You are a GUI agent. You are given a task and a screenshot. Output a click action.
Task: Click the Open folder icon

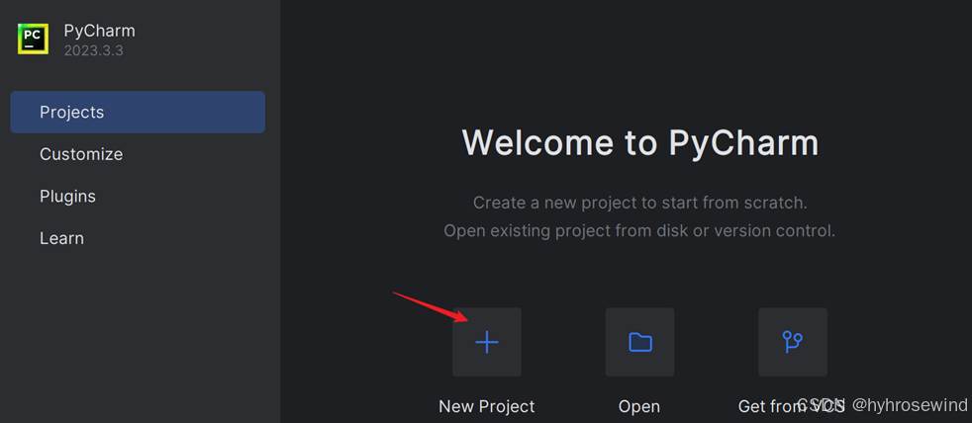point(639,342)
